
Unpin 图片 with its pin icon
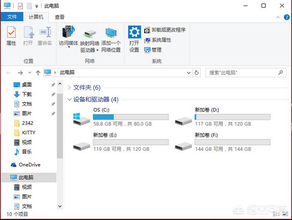click(53, 113)
